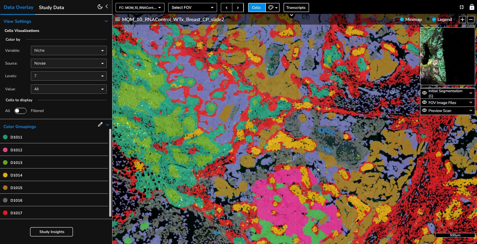Image resolution: width=477 pixels, height=244 pixels.
Task: Turn off the Minimap toggle
Action: (399, 20)
